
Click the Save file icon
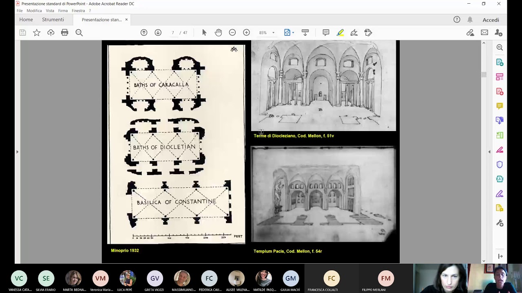coord(22,33)
